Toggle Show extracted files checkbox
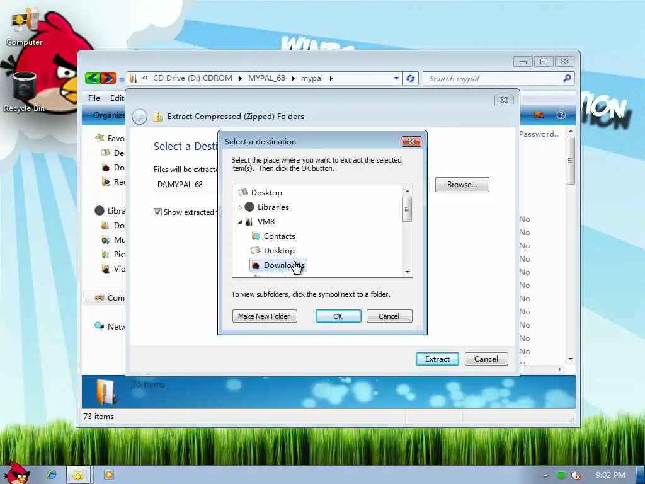The height and width of the screenshot is (484, 645). 157,212
